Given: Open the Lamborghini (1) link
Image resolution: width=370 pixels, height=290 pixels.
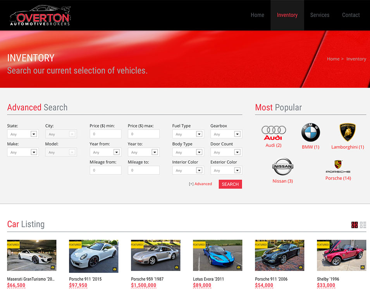Looking at the screenshot, I should [x=348, y=147].
